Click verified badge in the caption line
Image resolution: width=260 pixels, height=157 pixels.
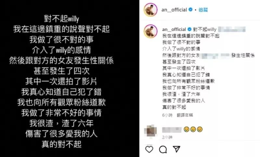(x=189, y=29)
